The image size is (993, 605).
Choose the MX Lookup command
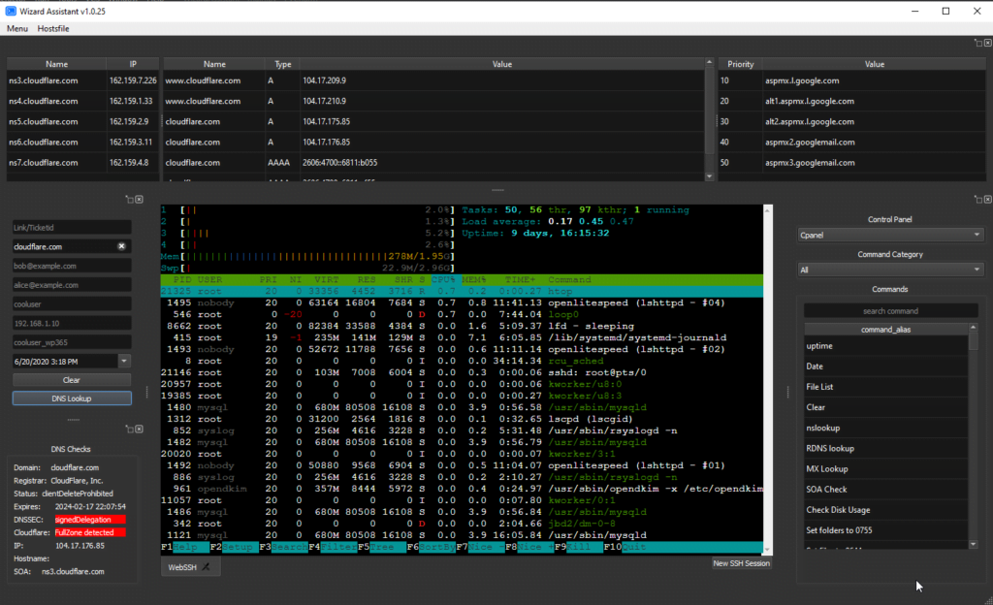tap(886, 468)
